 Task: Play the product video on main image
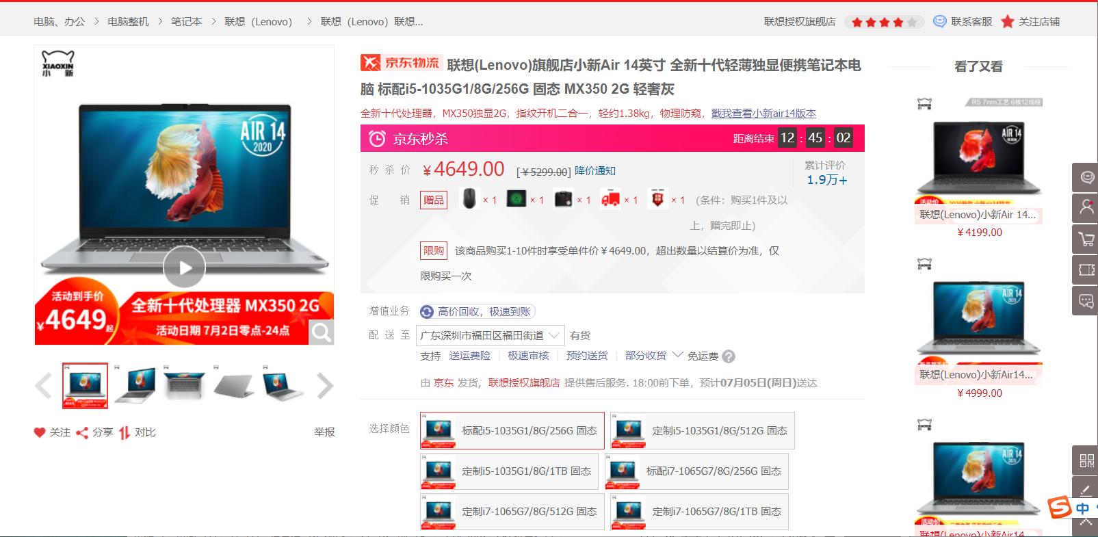[x=184, y=267]
